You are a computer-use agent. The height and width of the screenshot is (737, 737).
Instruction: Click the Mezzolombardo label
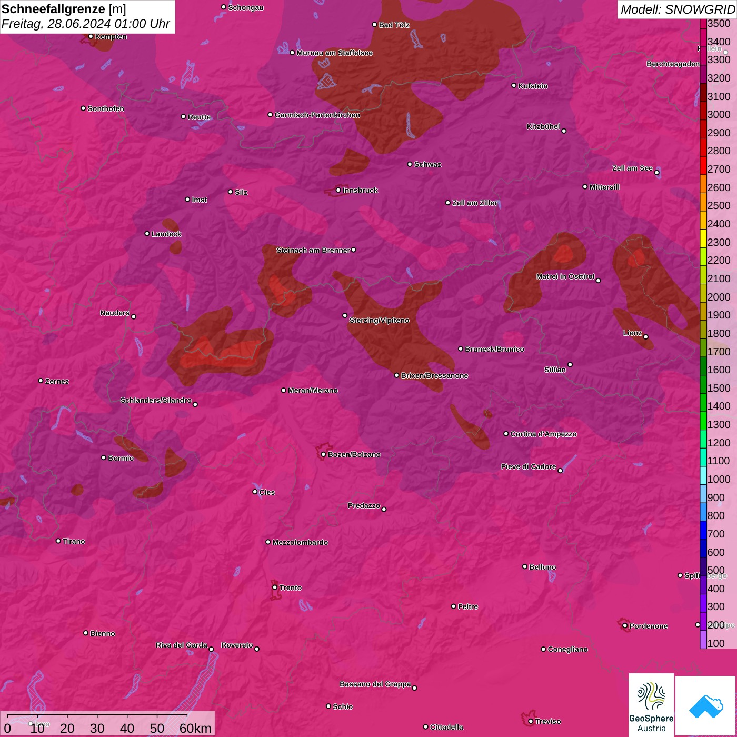click(300, 542)
